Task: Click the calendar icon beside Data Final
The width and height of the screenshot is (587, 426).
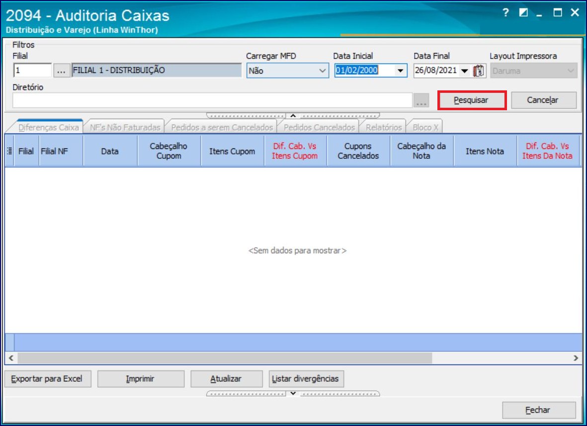Action: tap(479, 71)
